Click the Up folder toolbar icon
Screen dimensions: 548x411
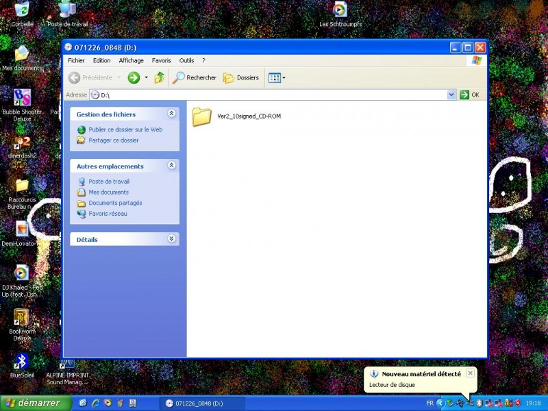[x=160, y=78]
